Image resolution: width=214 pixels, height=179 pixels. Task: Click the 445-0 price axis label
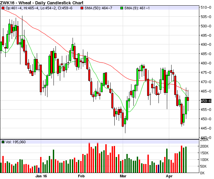pos(206,128)
